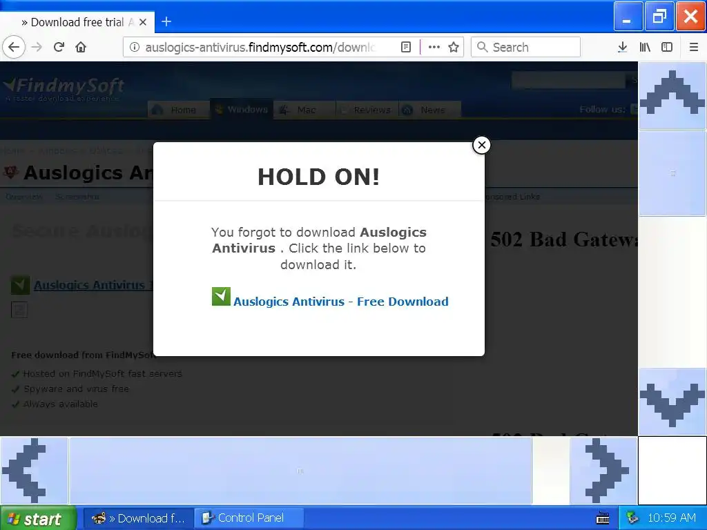Open the Windows start menu
707x530 pixels.
(39, 518)
